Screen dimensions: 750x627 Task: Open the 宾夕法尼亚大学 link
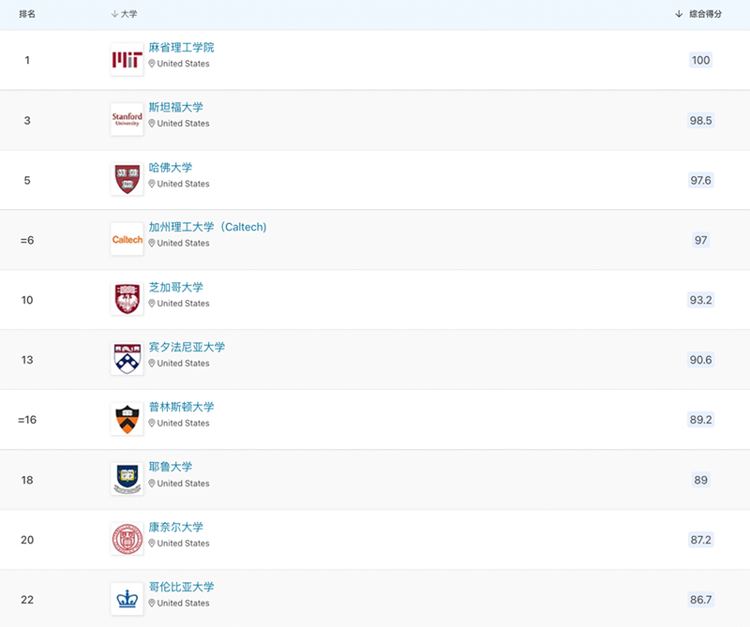pos(187,348)
